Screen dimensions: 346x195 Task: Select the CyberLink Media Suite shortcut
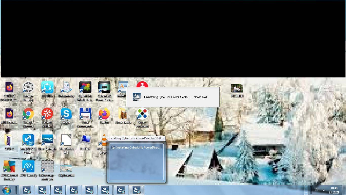click(85, 91)
